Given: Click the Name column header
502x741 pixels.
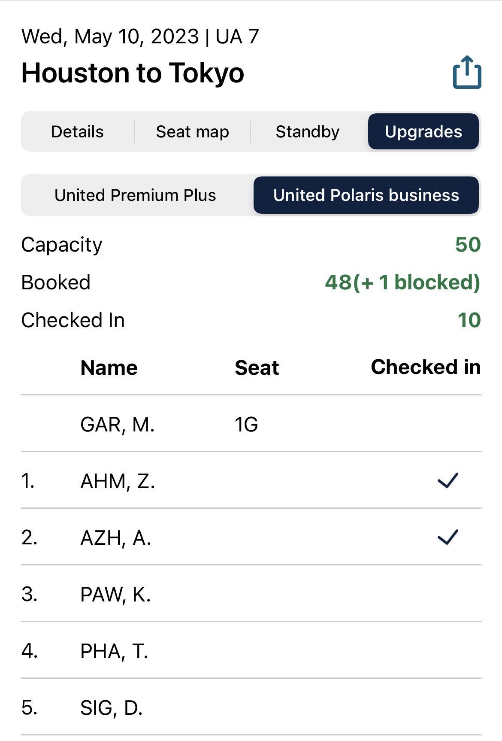Looking at the screenshot, I should [109, 368].
